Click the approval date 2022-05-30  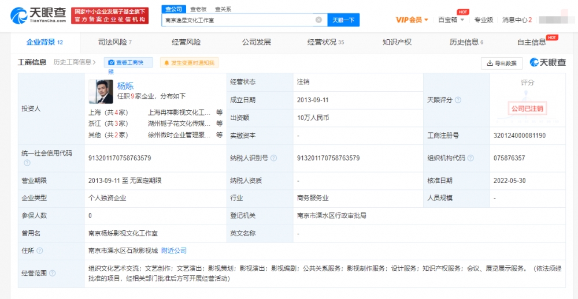pyautogui.click(x=509, y=181)
